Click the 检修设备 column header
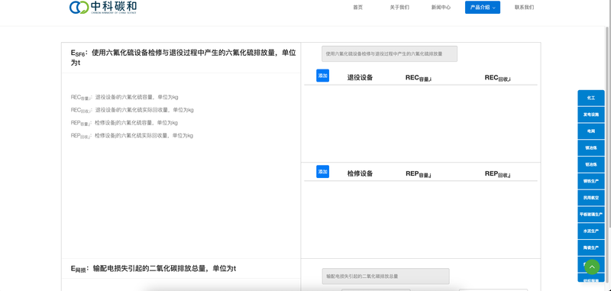611x291 pixels. point(360,173)
